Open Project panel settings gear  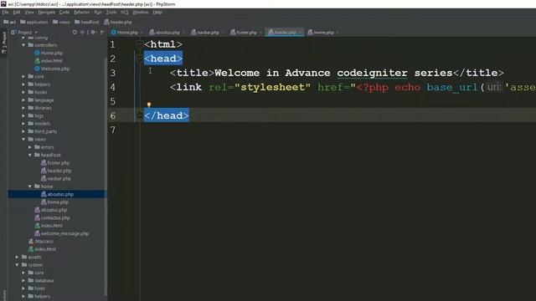click(x=93, y=33)
